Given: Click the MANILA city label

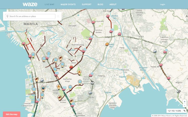Looking at the screenshot, I should (31, 24).
